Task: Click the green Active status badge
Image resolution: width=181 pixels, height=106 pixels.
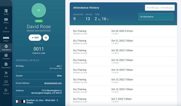Action: click(x=39, y=21)
